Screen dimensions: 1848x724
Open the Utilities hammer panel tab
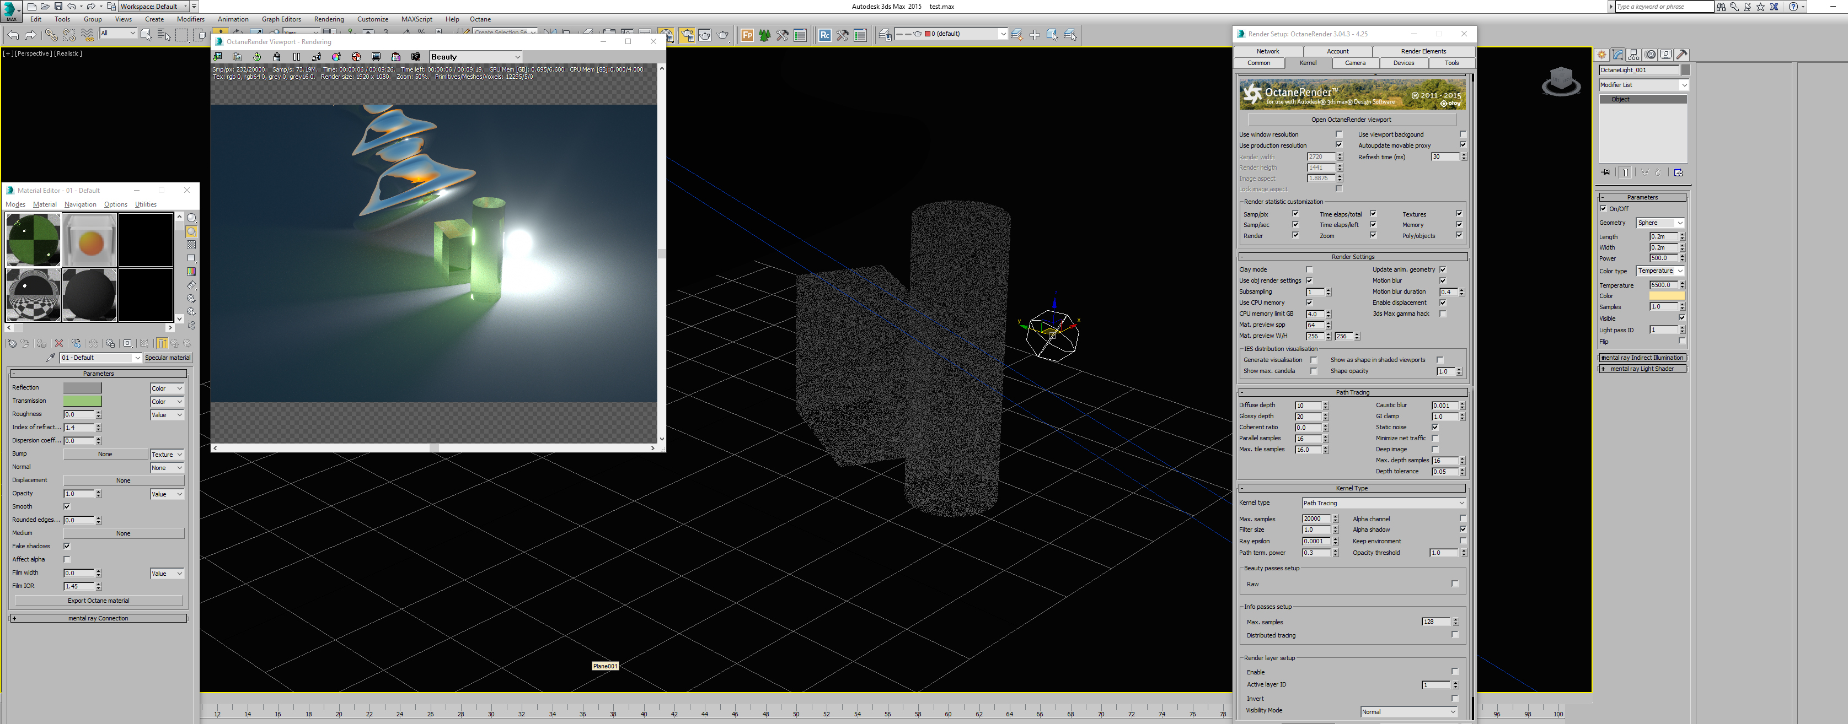tap(1681, 55)
